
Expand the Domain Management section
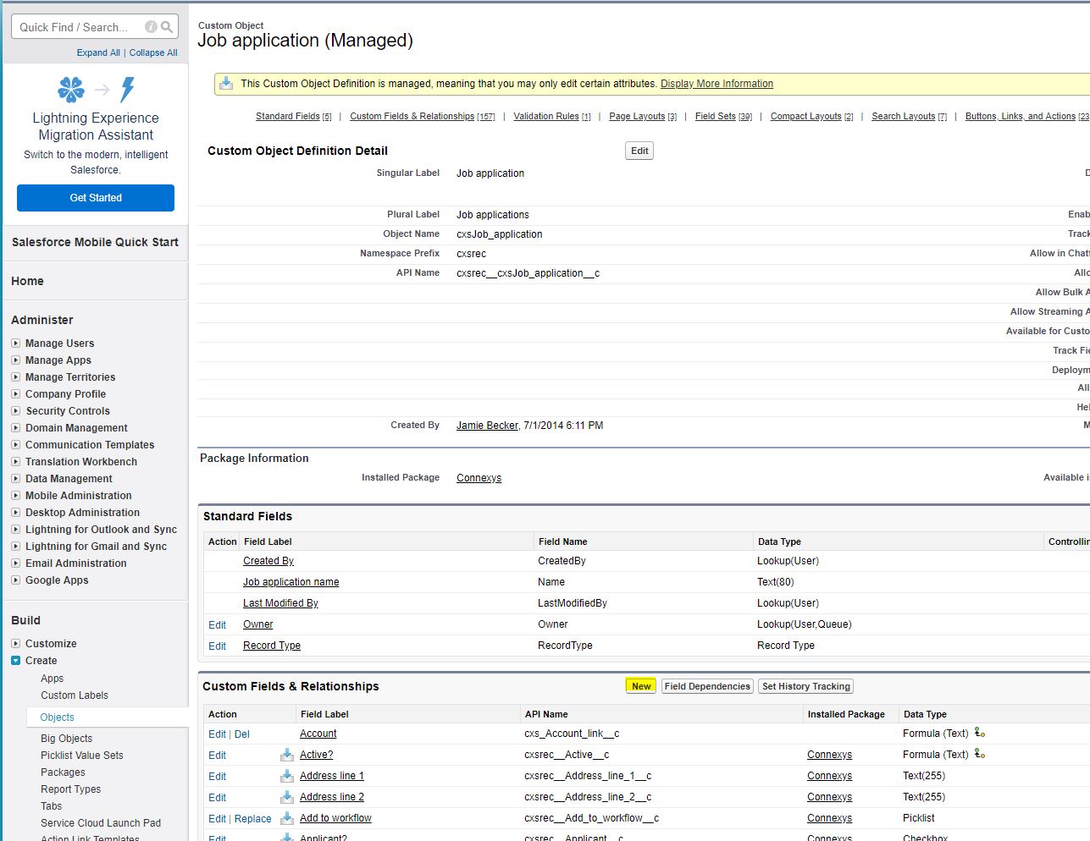click(15, 428)
